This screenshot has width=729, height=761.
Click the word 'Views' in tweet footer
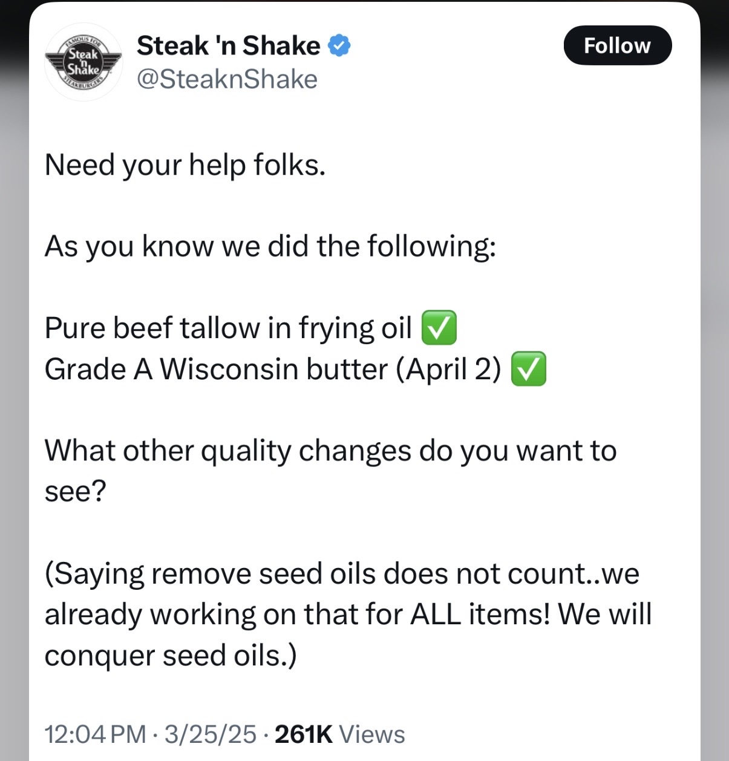click(x=372, y=734)
